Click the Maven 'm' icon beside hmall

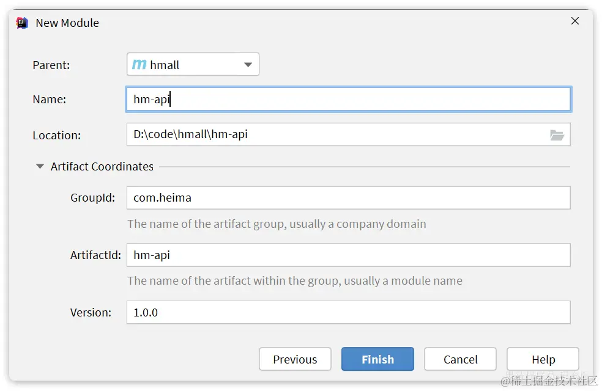(139, 64)
